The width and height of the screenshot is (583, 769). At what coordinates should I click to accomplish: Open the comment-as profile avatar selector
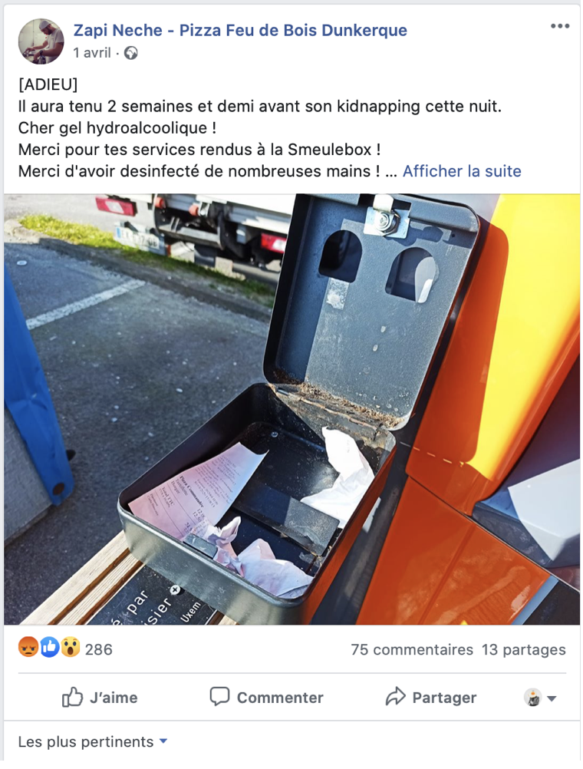point(532,698)
